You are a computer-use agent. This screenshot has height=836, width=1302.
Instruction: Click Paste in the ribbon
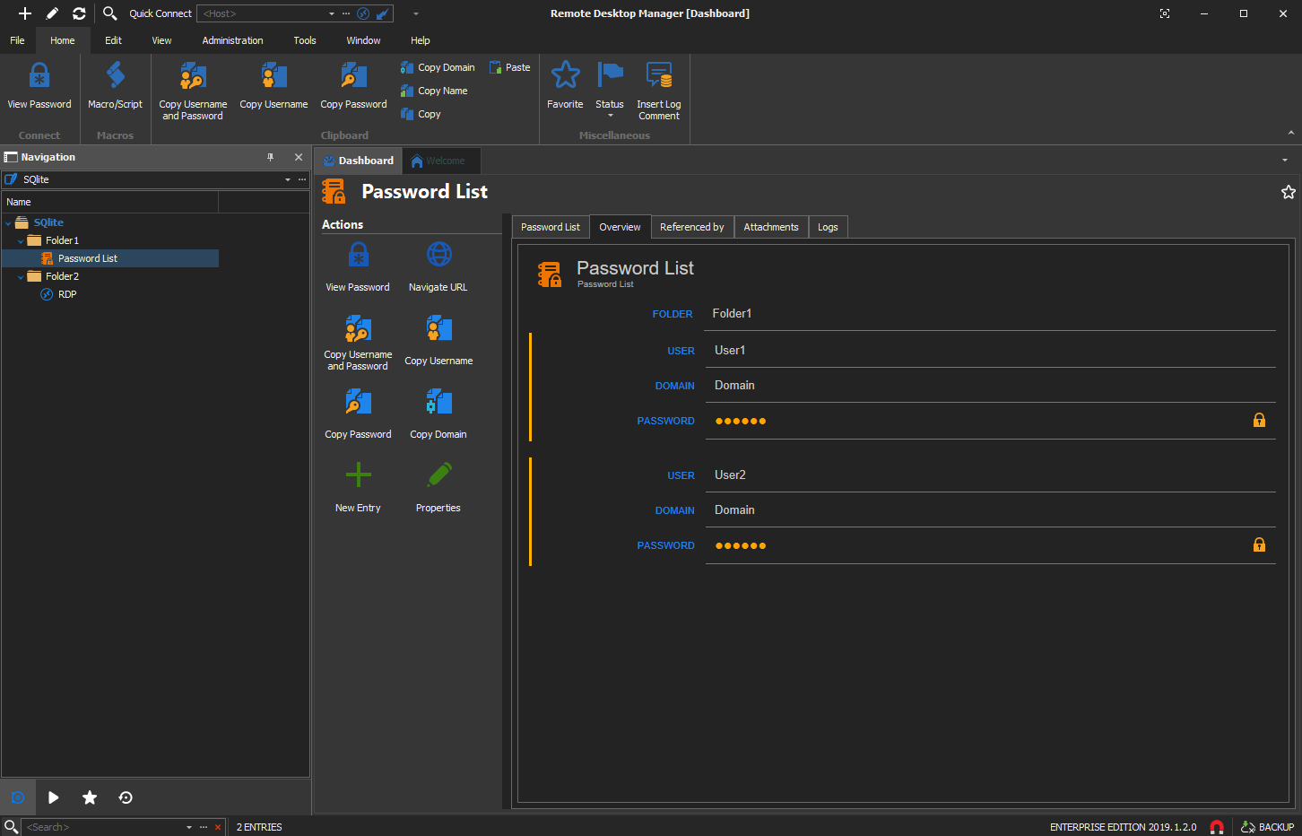pos(509,67)
